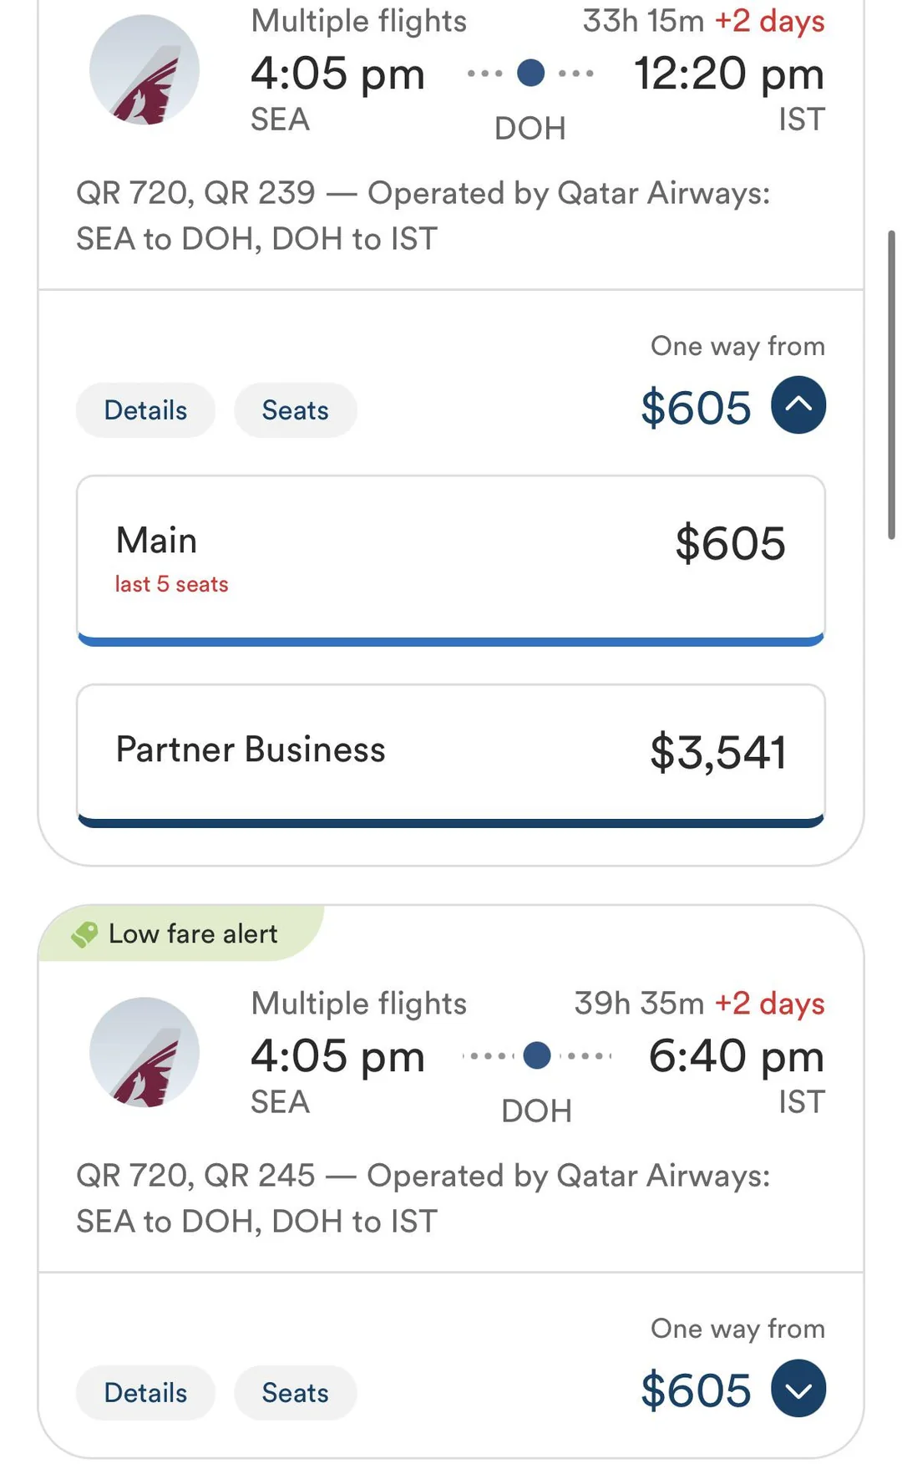Click DOH layover dot on first flight

pyautogui.click(x=531, y=73)
